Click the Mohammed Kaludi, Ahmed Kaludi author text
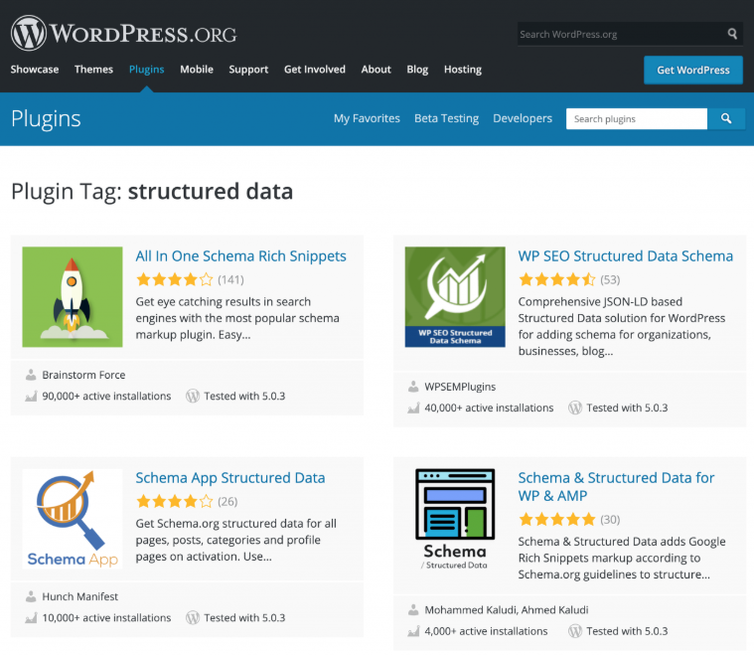The width and height of the screenshot is (754, 655). tap(507, 610)
